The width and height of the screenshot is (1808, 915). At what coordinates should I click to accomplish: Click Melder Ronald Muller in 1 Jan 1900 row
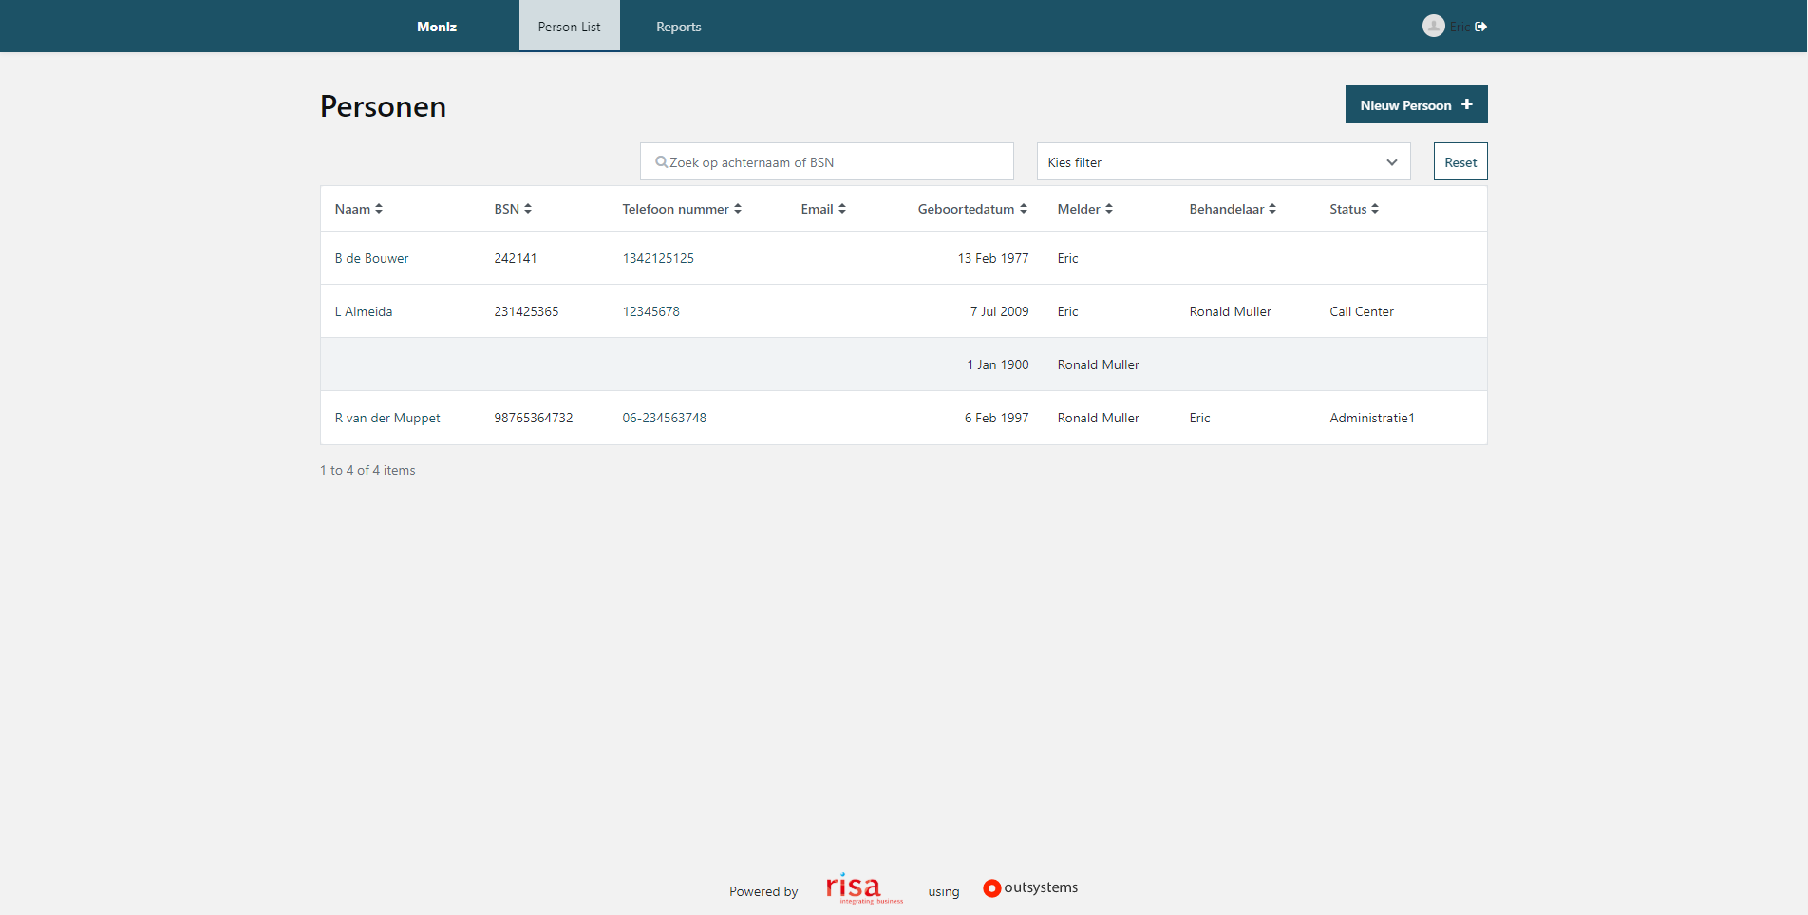(x=1099, y=364)
